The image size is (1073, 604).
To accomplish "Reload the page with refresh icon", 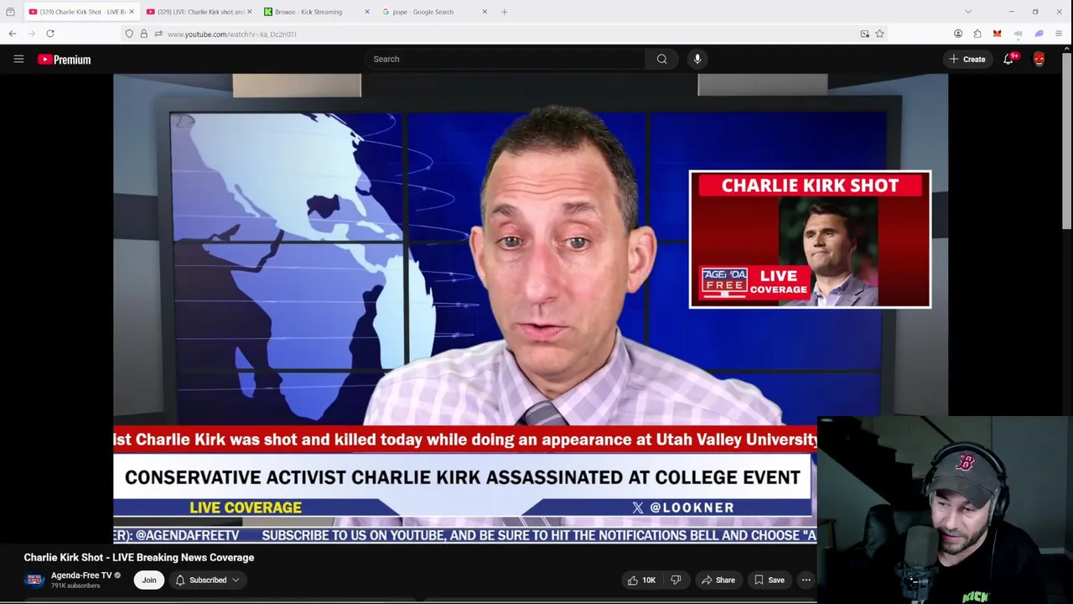I will (x=50, y=34).
